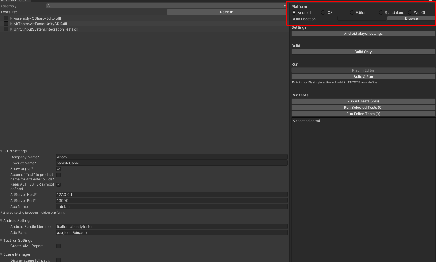Check the AltTester.AltTesterUnitySDK.dll assembly
Screen dimensions: 436x262
point(6,24)
